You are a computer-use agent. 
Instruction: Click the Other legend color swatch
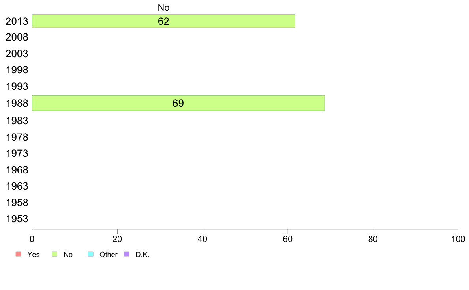click(x=91, y=254)
